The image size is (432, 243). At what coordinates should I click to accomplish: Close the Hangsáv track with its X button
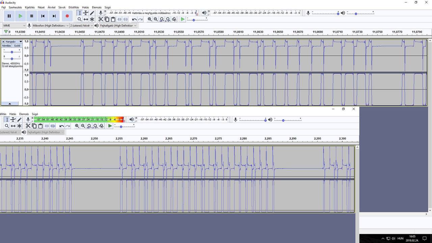[x=3, y=42]
